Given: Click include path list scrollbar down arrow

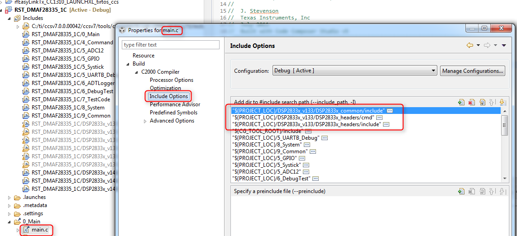Looking at the screenshot, I should tap(504, 179).
